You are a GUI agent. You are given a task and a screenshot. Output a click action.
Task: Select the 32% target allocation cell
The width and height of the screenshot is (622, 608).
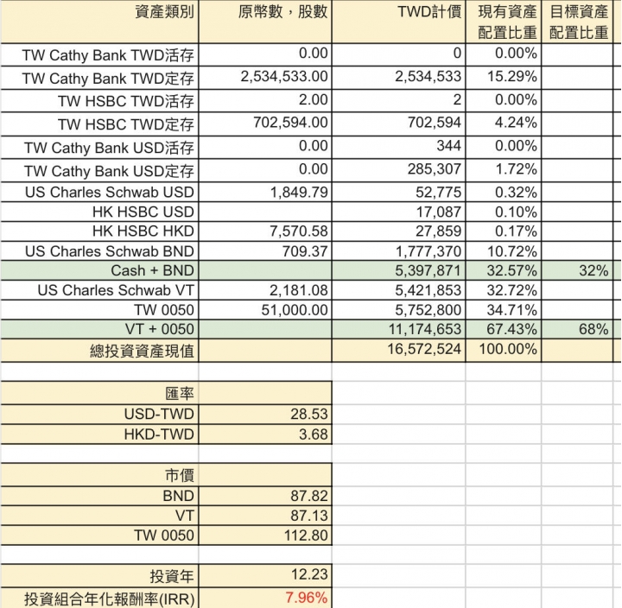pyautogui.click(x=577, y=270)
